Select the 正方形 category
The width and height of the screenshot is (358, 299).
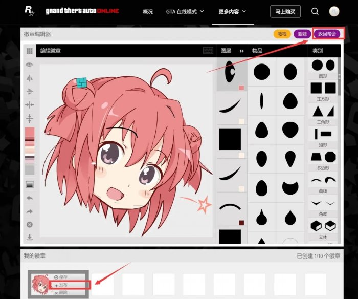tap(323, 92)
